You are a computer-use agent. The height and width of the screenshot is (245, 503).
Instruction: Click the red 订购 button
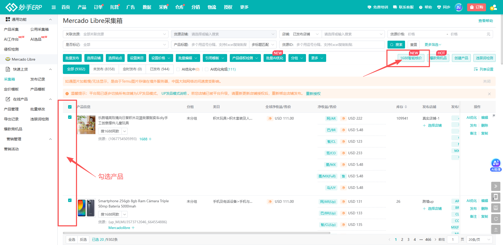click(x=477, y=7)
